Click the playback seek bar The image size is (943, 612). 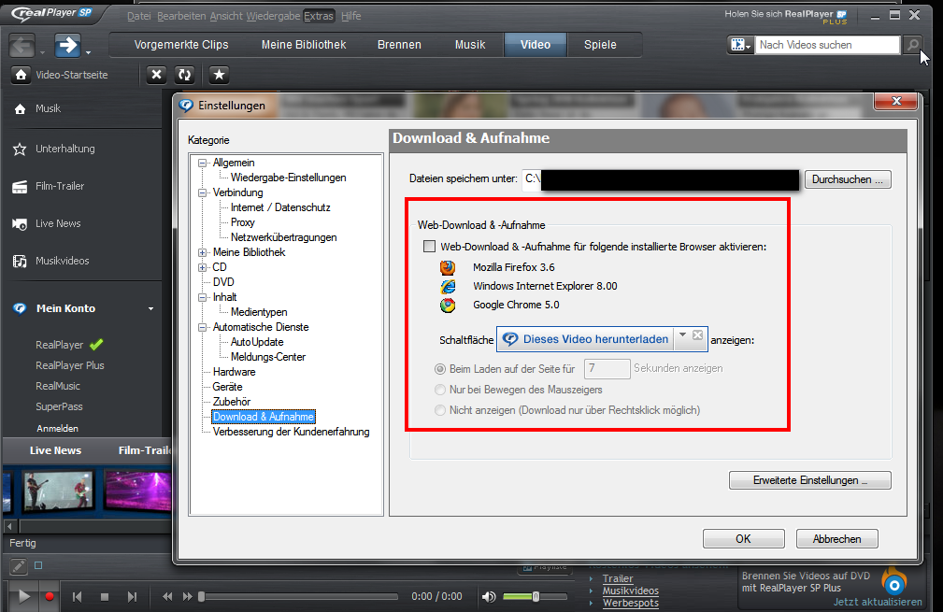coord(299,596)
